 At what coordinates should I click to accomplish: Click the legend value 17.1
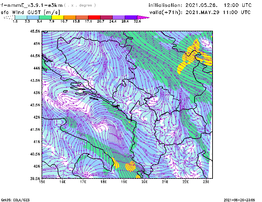(x=88, y=21)
